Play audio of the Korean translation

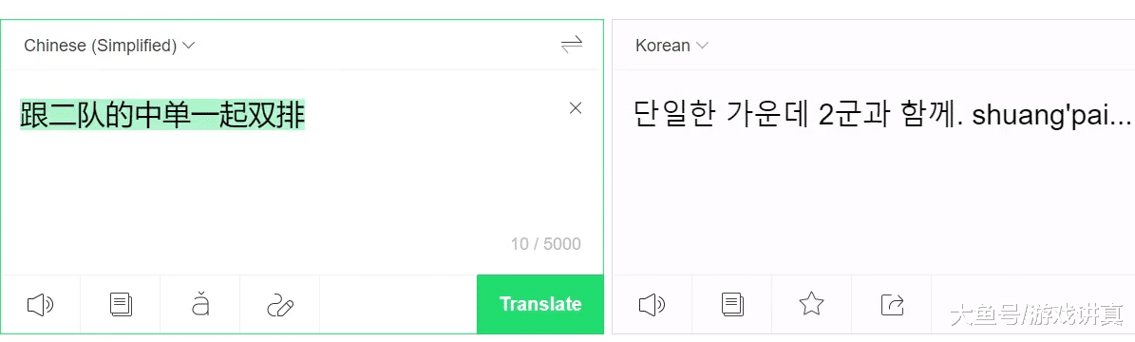[653, 304]
